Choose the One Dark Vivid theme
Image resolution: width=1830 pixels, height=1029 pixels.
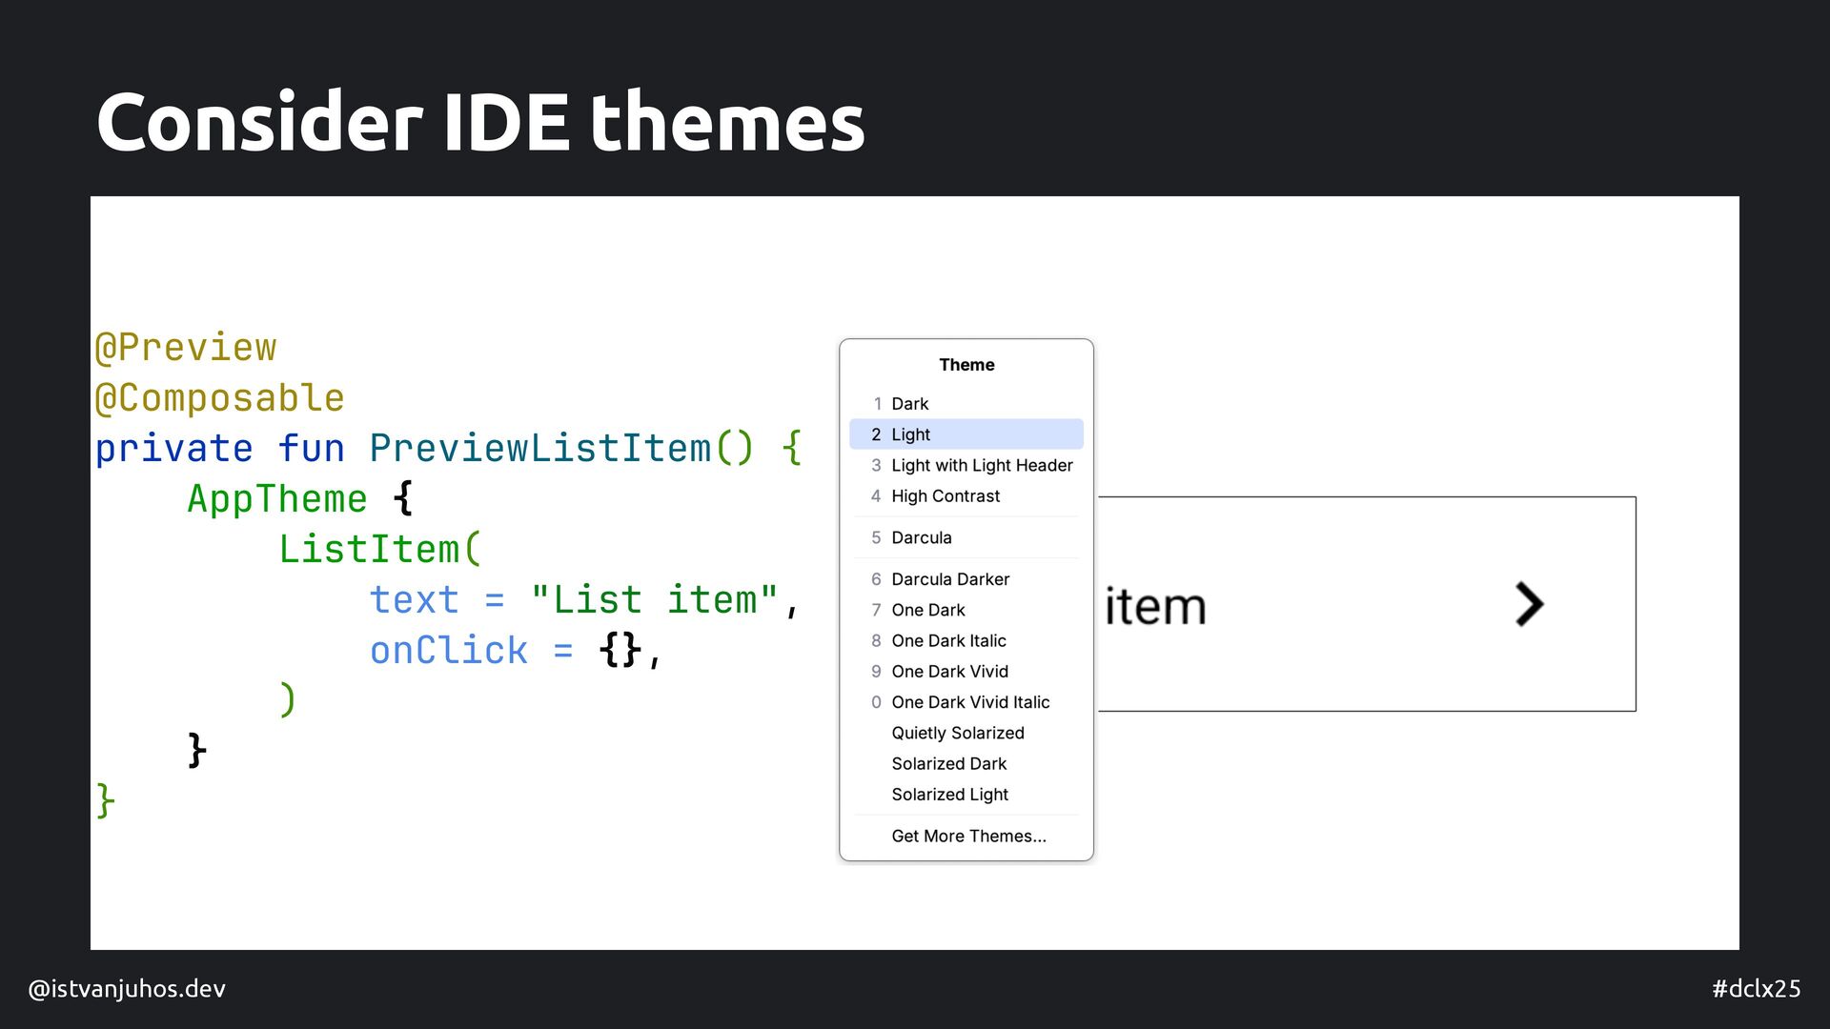pos(966,672)
